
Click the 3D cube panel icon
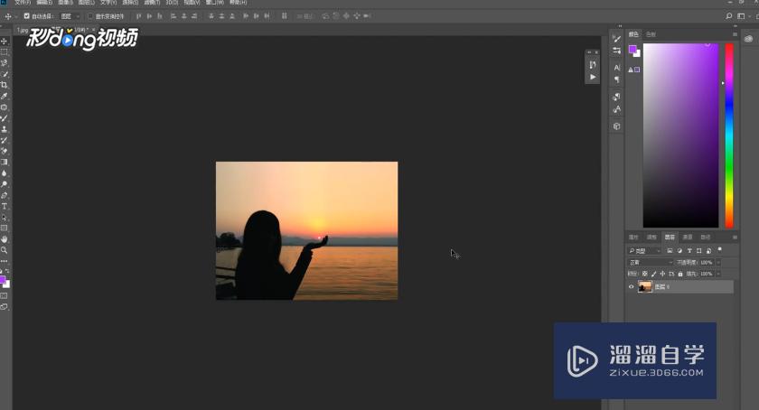click(x=617, y=126)
